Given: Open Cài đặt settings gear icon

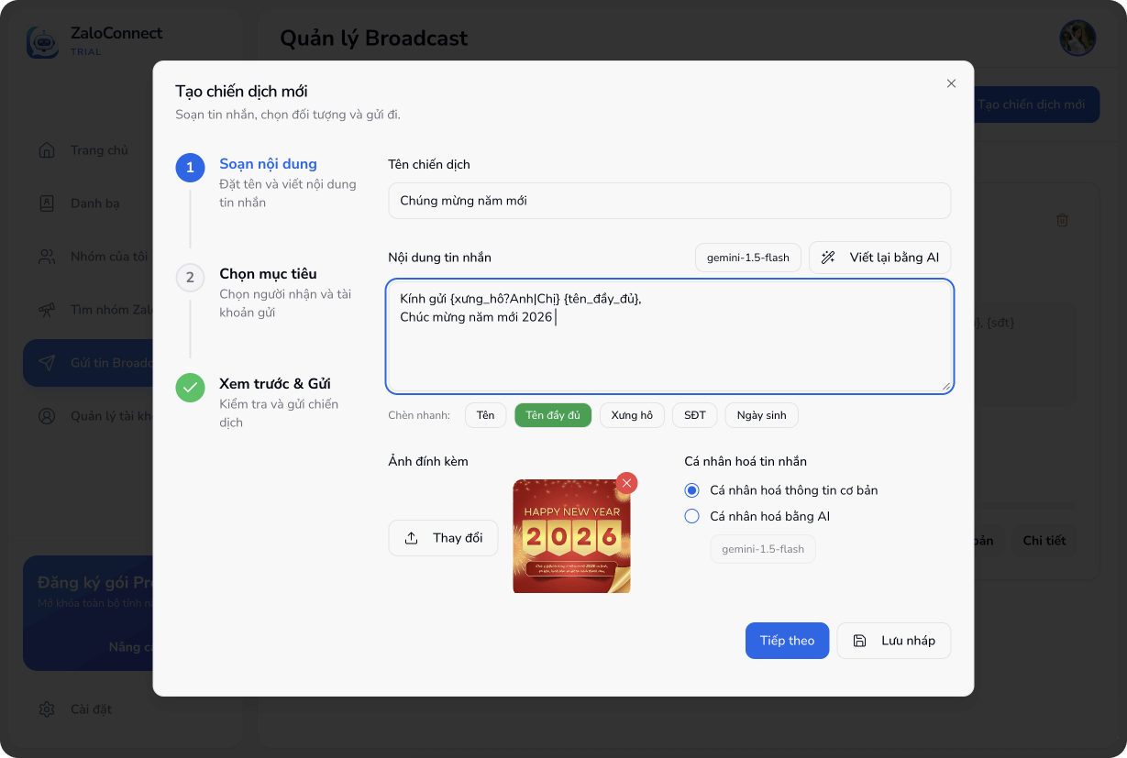Looking at the screenshot, I should coord(47,709).
